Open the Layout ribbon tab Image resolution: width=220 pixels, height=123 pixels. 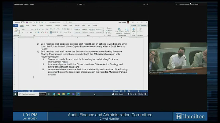(41, 26)
